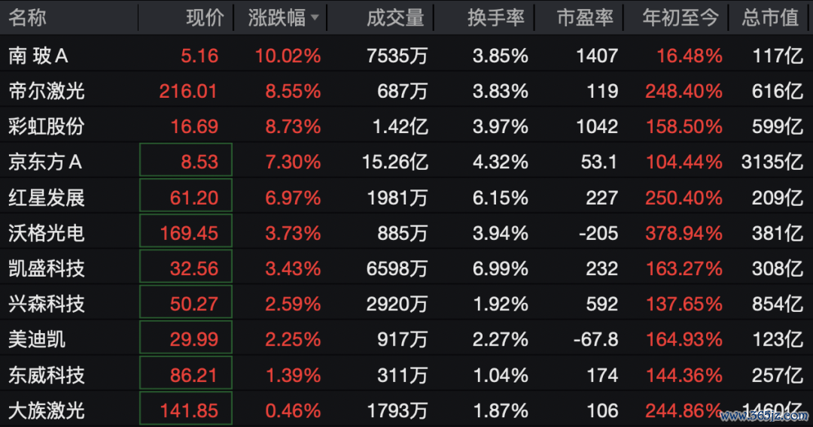
Task: Click the 红星发展 price box 61.20
Action: coord(186,195)
